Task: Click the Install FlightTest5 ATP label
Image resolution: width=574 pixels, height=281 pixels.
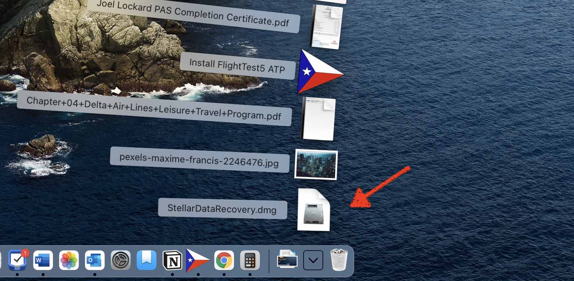Action: (237, 66)
